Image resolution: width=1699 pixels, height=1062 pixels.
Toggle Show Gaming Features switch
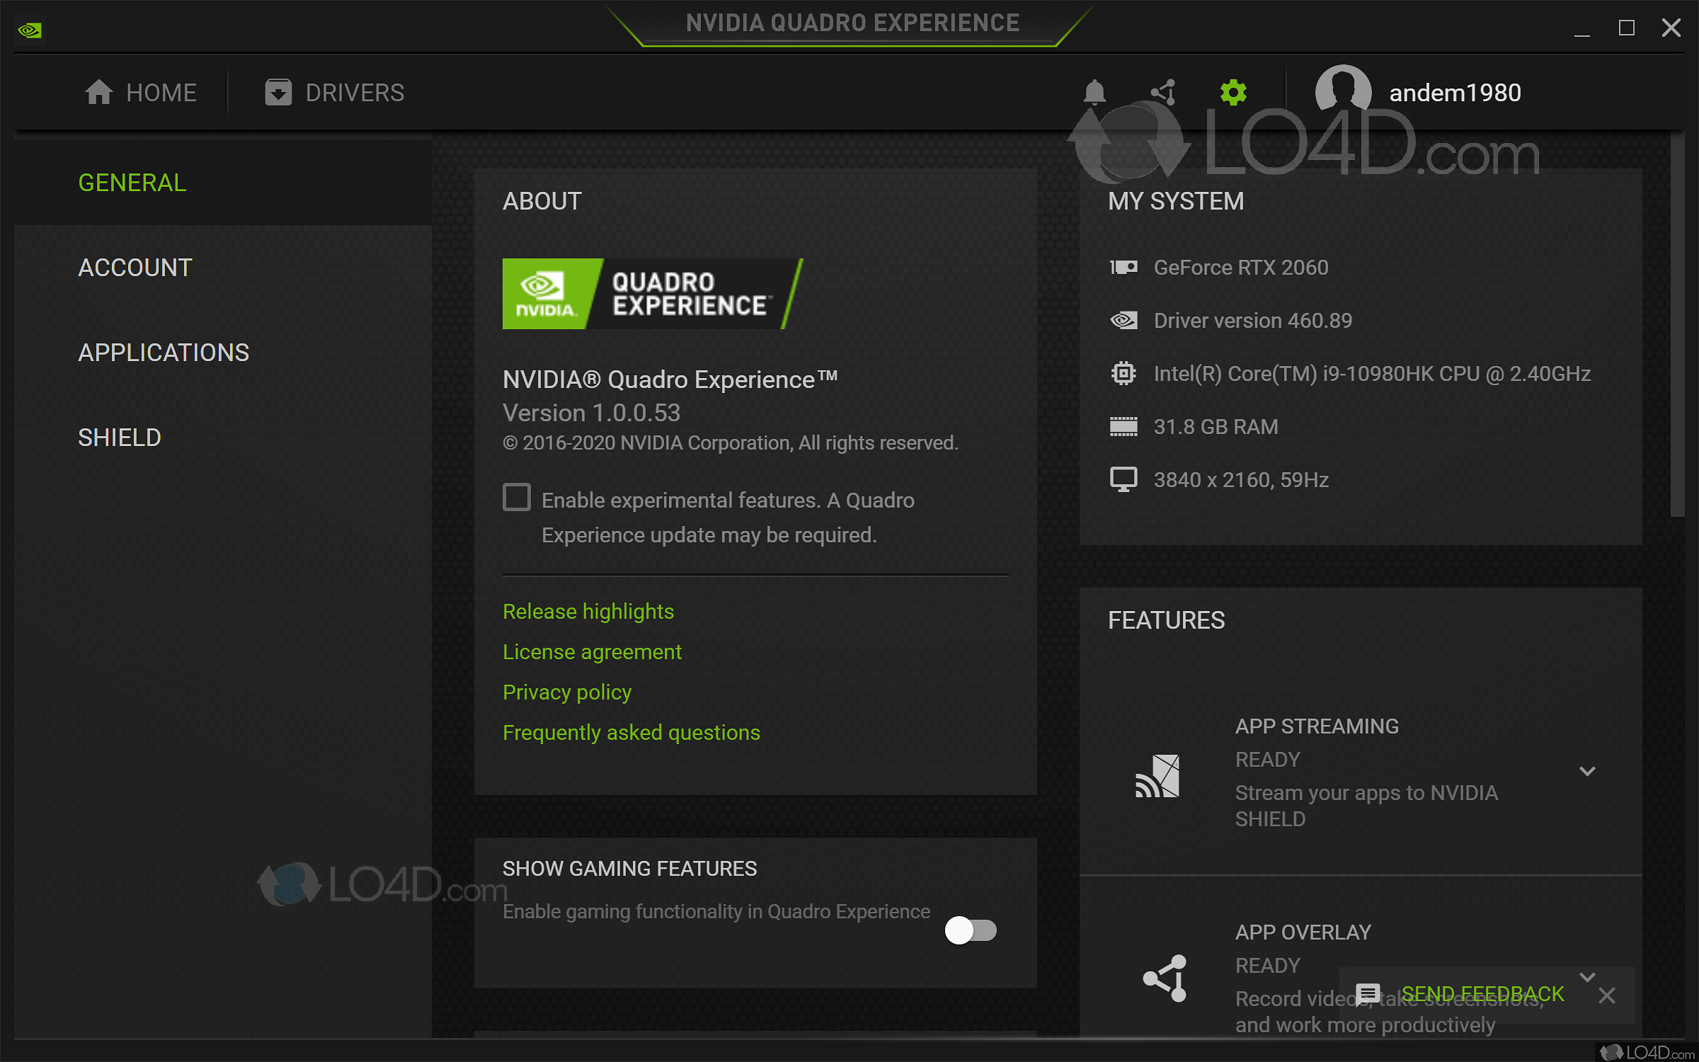[971, 930]
